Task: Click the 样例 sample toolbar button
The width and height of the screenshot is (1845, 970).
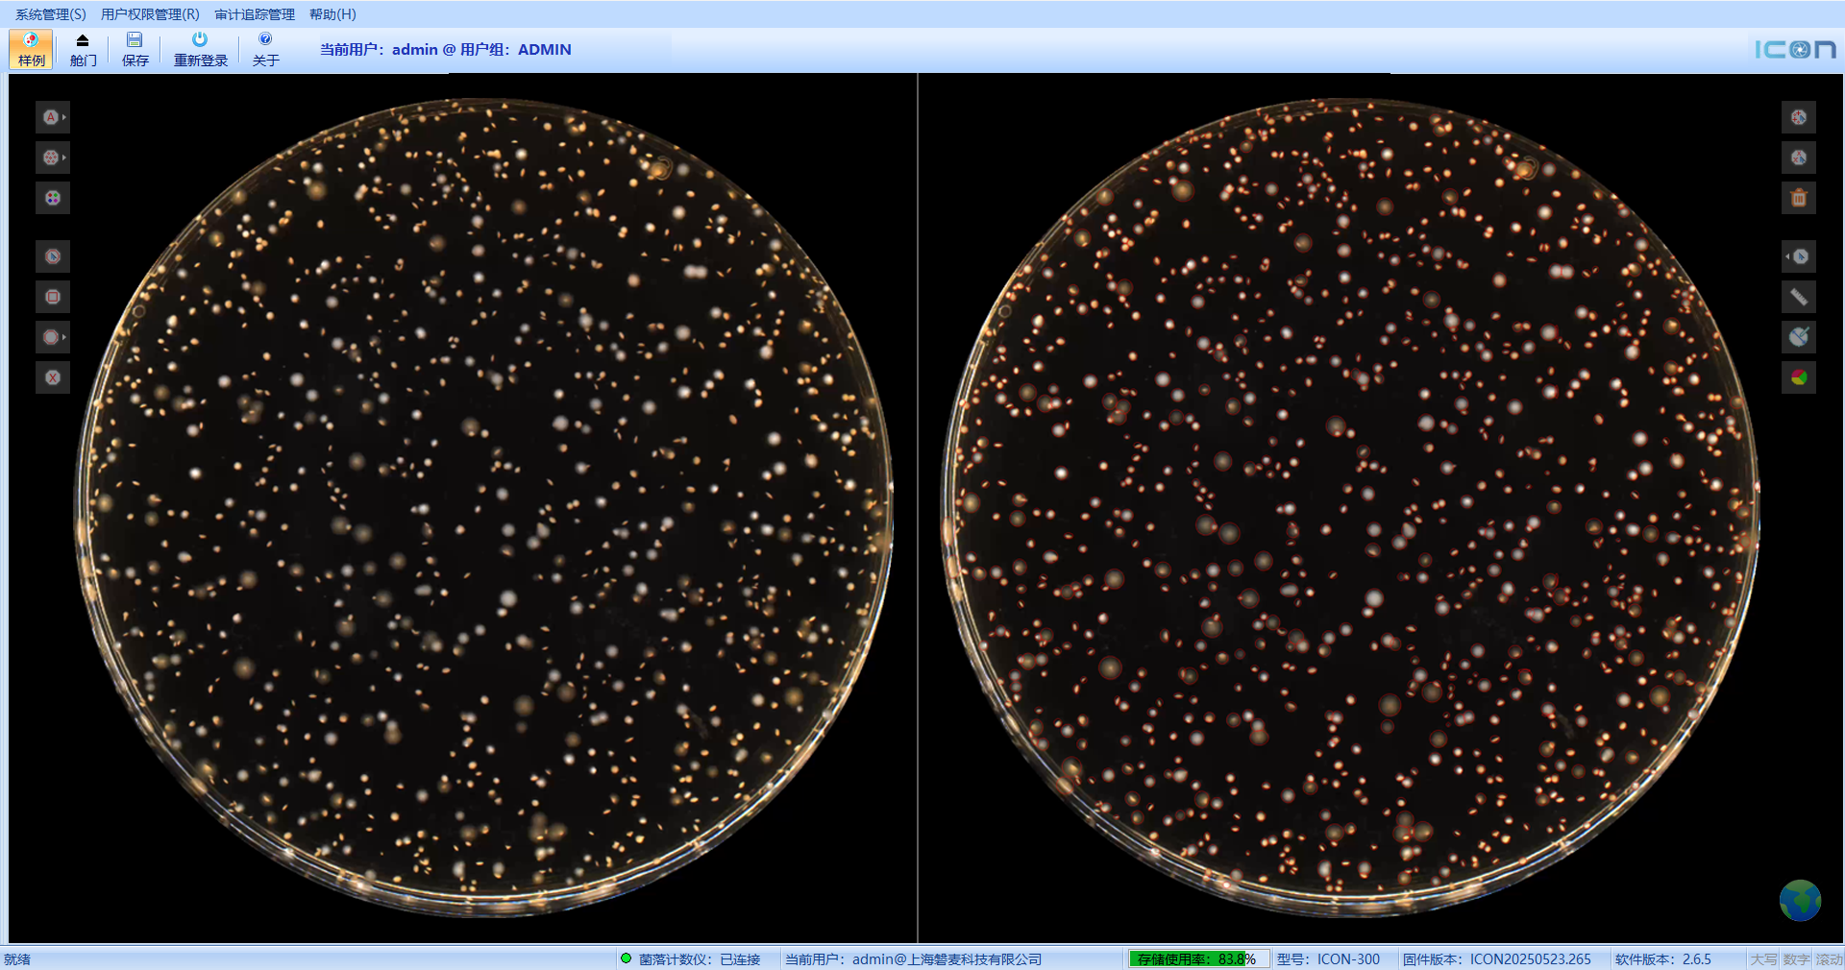Action: coord(31,49)
